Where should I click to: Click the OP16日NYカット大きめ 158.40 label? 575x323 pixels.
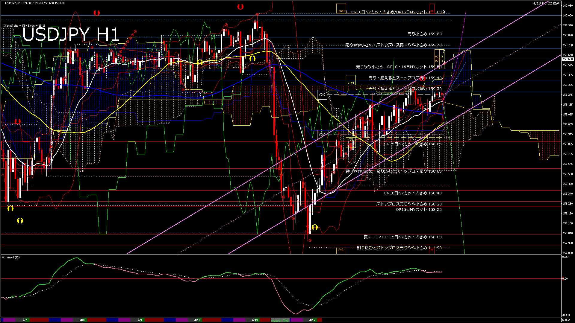tap(413, 193)
